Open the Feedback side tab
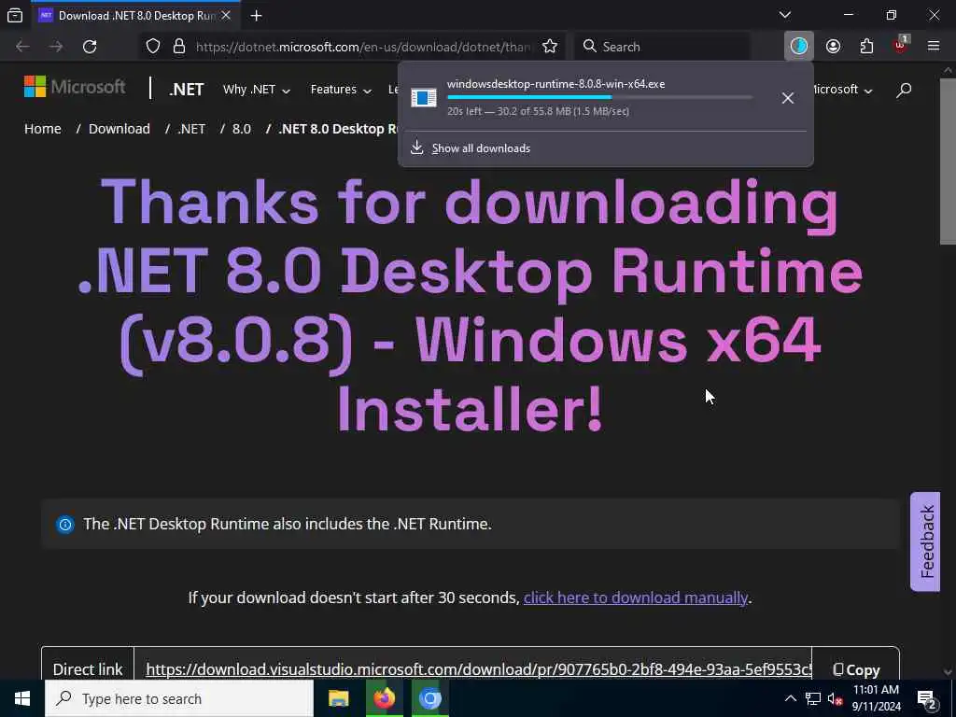 pyautogui.click(x=925, y=541)
